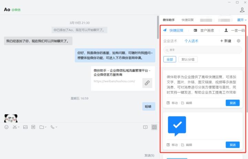Viewport: 248px width, 159px height.
Task: Click 新建 to create new script
Action: (x=226, y=41)
